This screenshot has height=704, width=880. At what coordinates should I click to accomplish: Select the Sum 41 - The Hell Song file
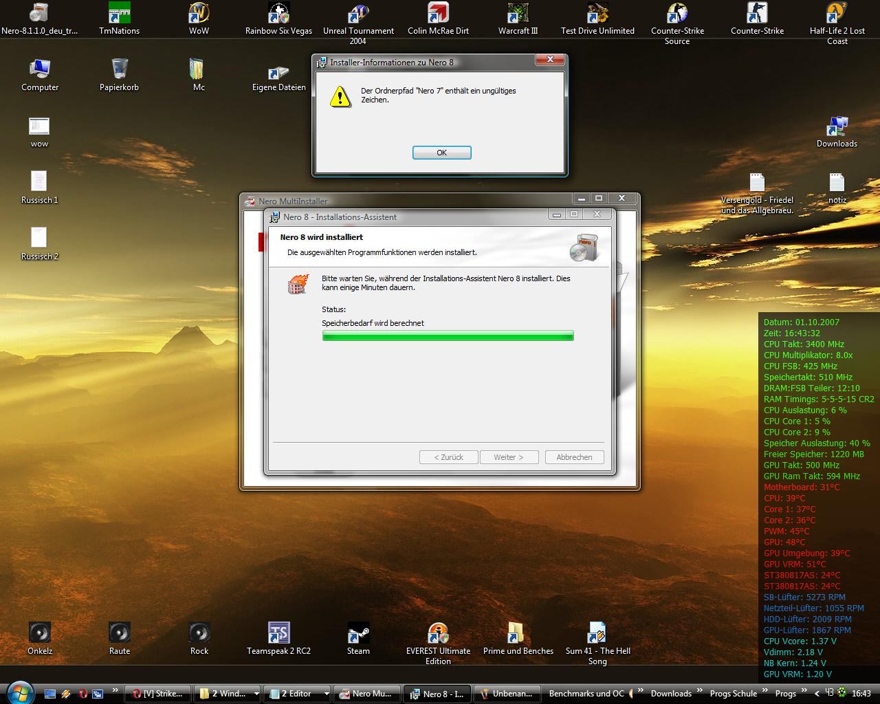pos(597,644)
